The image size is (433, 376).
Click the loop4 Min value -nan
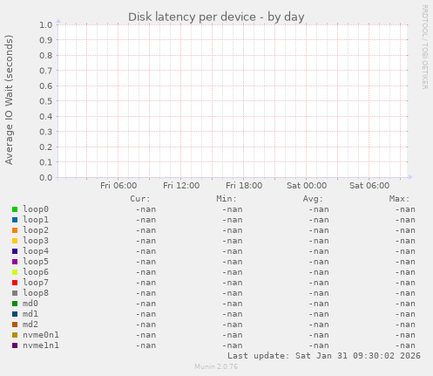233,251
